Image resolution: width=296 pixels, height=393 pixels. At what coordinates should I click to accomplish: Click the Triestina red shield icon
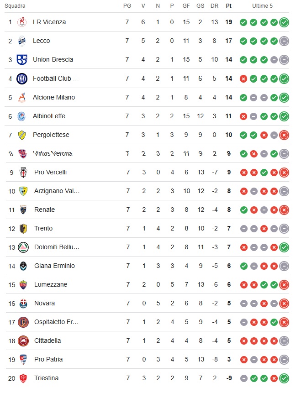coord(23,378)
